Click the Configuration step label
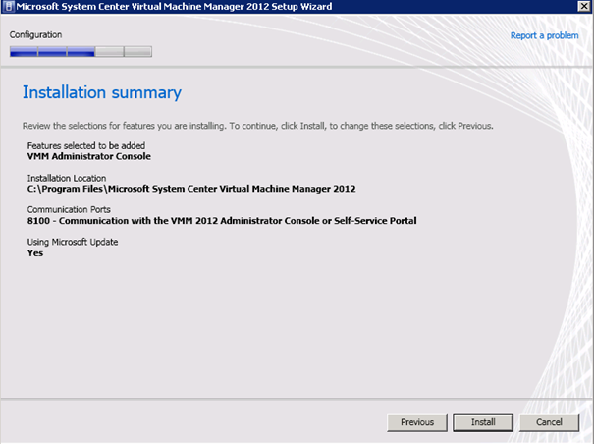Screen dimensions: 594x444 [35, 35]
